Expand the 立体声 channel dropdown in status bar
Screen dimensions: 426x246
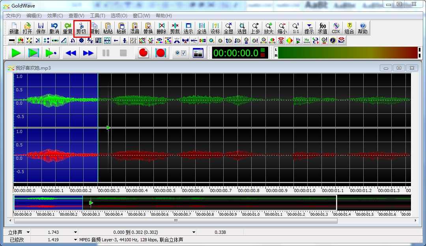pos(28,232)
